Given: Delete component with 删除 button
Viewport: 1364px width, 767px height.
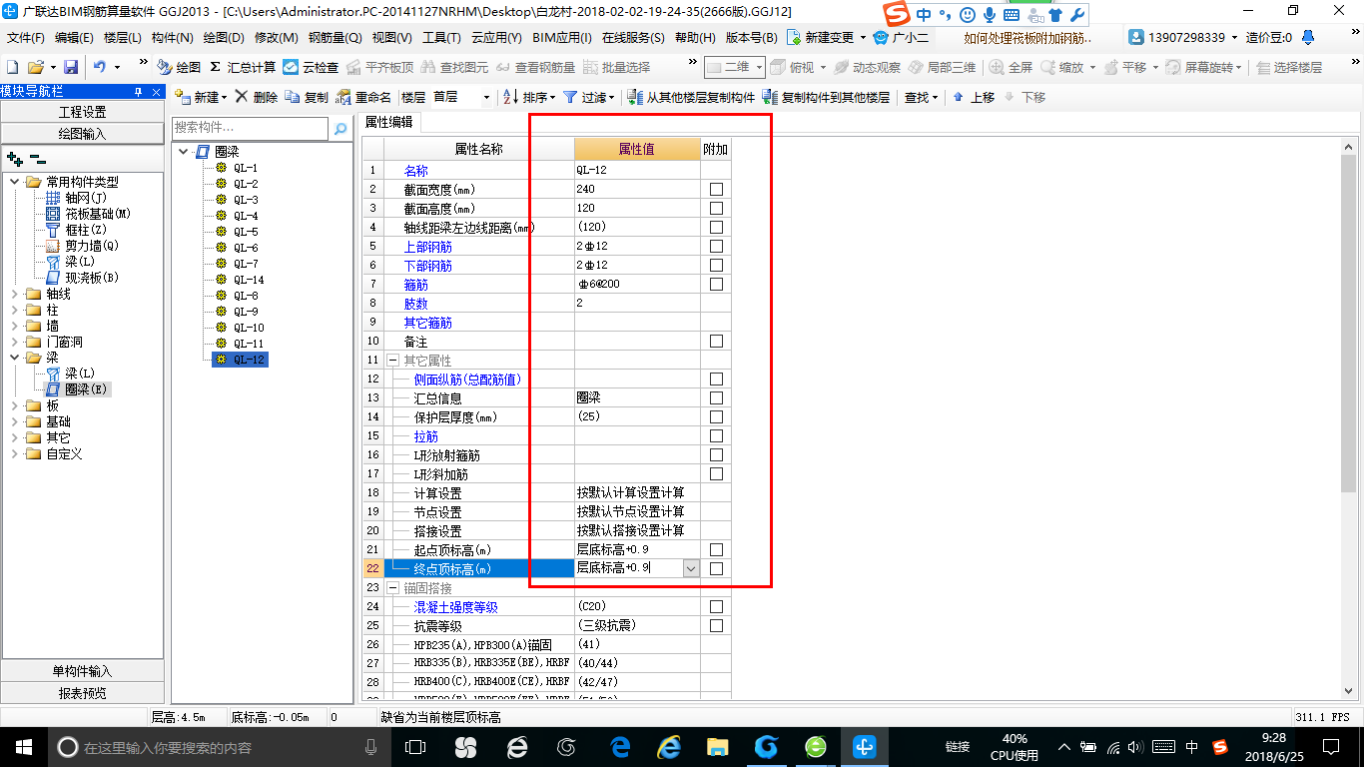Looking at the screenshot, I should tap(257, 97).
